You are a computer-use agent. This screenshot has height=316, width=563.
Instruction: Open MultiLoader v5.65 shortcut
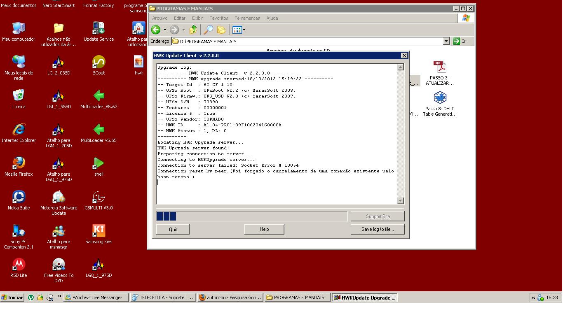99,133
